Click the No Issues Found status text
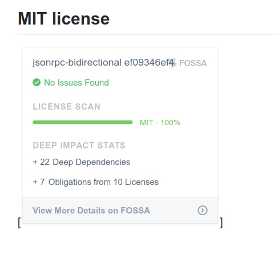Viewport: 278px width, 254px height. point(76,83)
